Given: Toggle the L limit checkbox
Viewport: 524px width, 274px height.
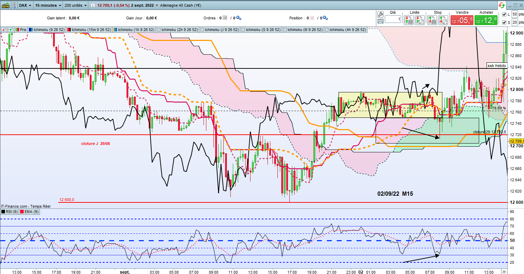Looking at the screenshot, I should tap(504, 14).
